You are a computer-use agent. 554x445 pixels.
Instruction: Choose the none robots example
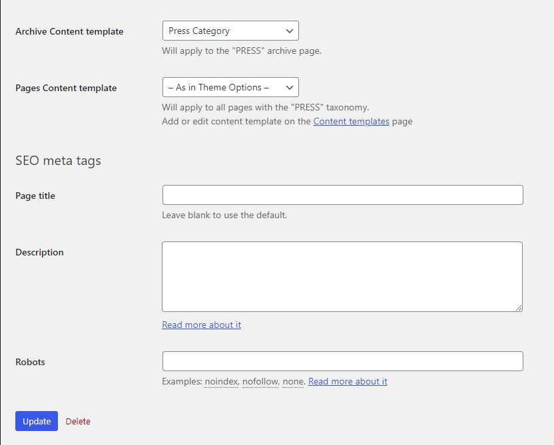[293, 381]
